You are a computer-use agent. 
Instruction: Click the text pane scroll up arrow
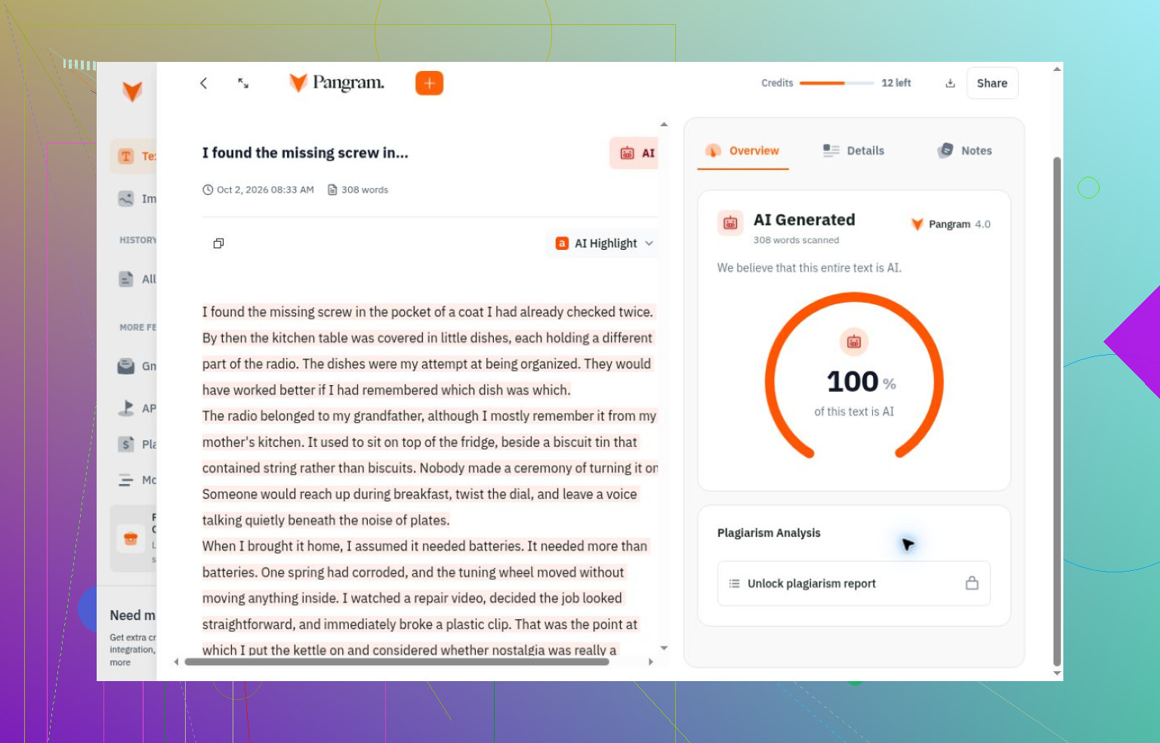pyautogui.click(x=664, y=124)
